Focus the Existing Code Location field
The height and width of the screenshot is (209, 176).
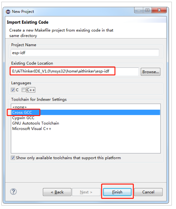pyautogui.click(x=75, y=72)
